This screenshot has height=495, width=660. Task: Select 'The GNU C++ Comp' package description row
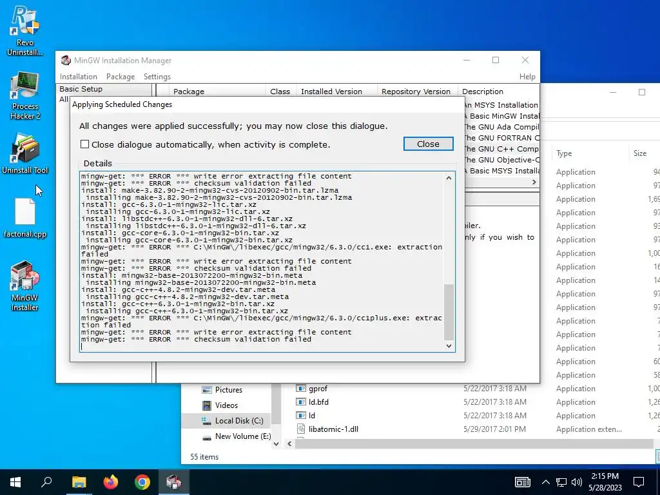tap(501, 149)
